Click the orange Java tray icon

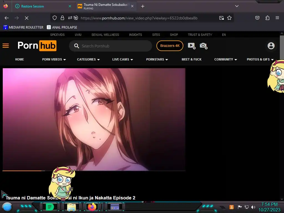(x=232, y=207)
